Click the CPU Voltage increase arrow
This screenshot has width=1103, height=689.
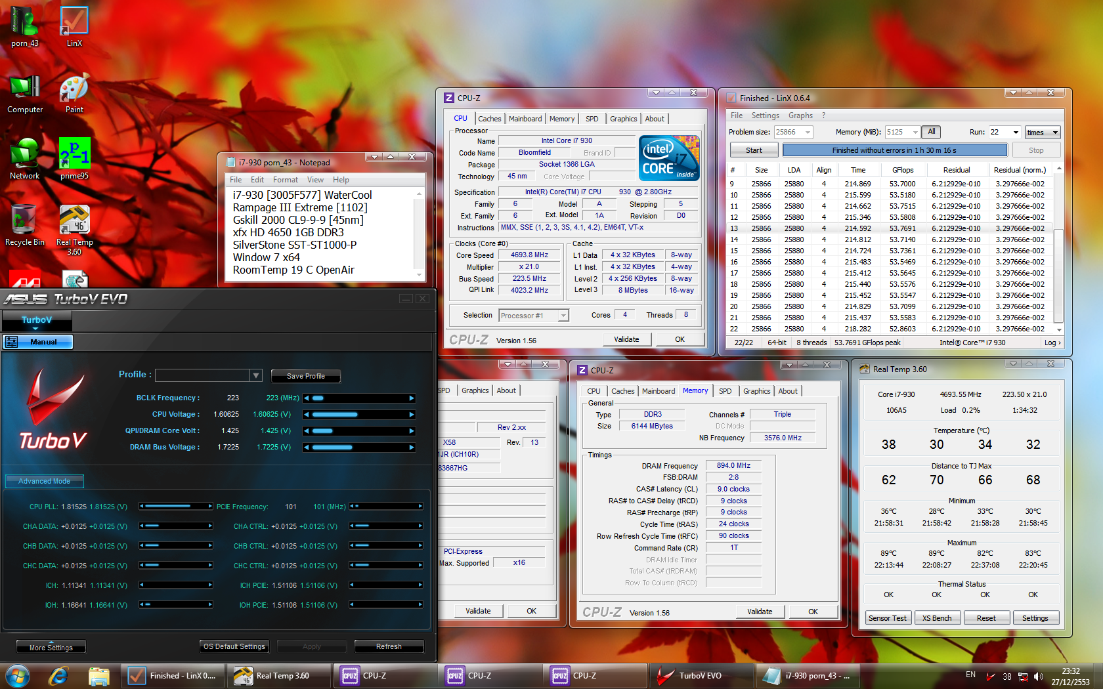(x=412, y=415)
